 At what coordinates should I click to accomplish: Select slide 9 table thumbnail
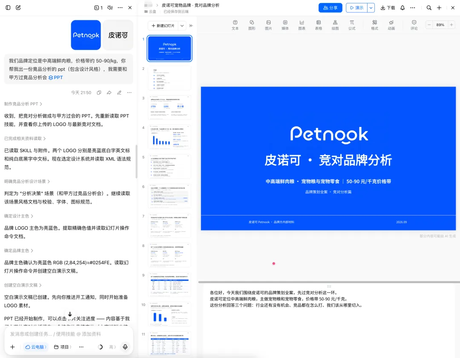pos(170,285)
